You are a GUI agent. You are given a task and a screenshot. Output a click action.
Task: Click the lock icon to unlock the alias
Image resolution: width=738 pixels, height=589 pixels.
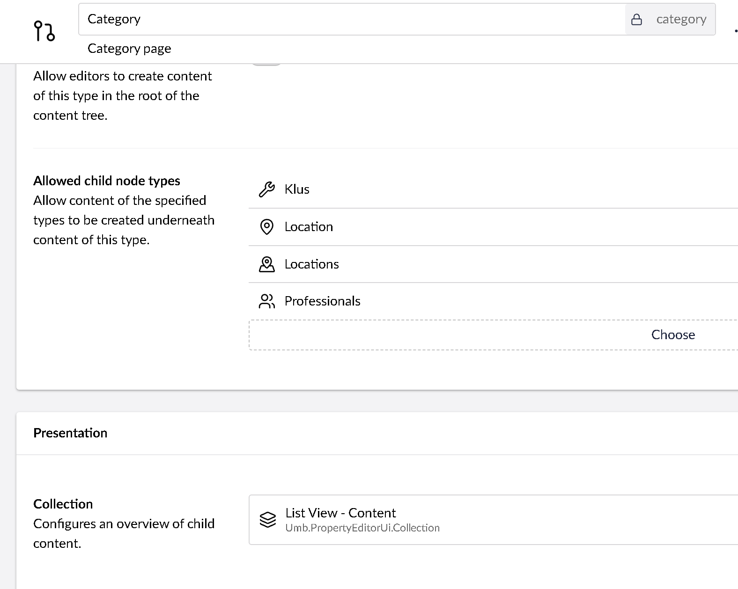(x=636, y=19)
